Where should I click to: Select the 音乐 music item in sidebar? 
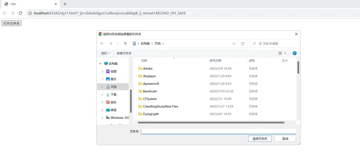click(113, 102)
